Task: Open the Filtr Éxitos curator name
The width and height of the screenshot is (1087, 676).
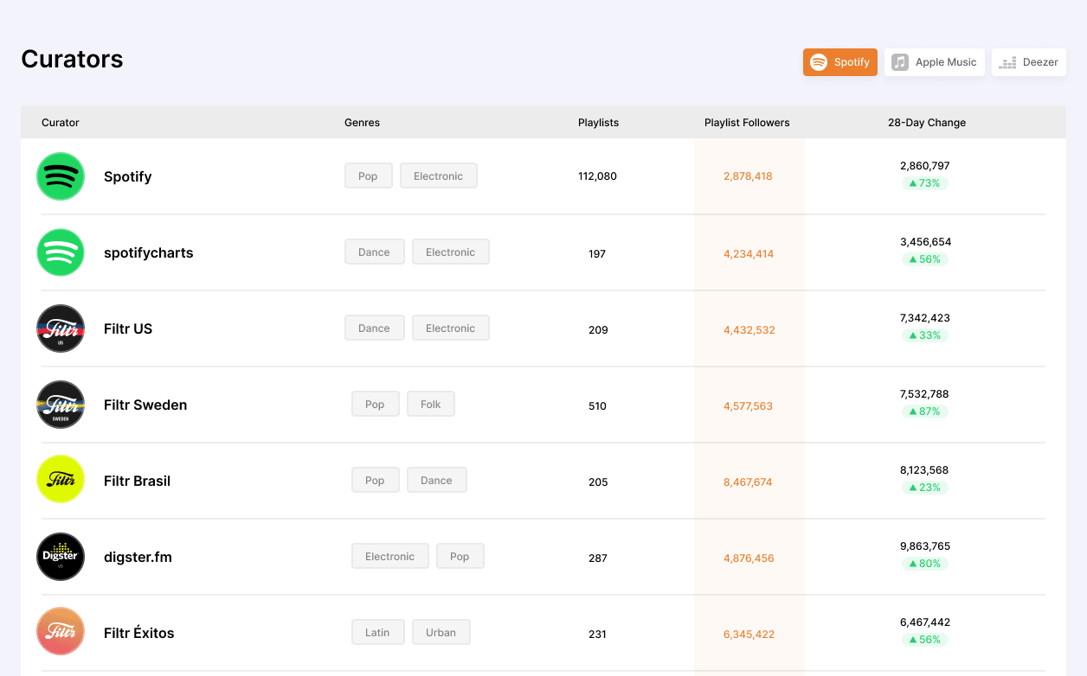Action: 139,633
